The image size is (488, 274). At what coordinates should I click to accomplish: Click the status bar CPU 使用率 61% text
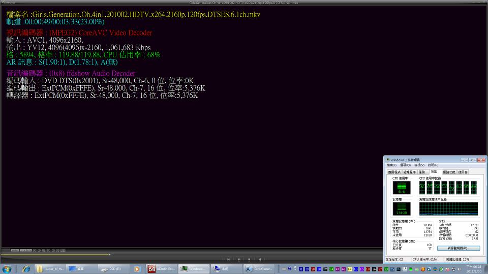pyautogui.click(x=424, y=259)
